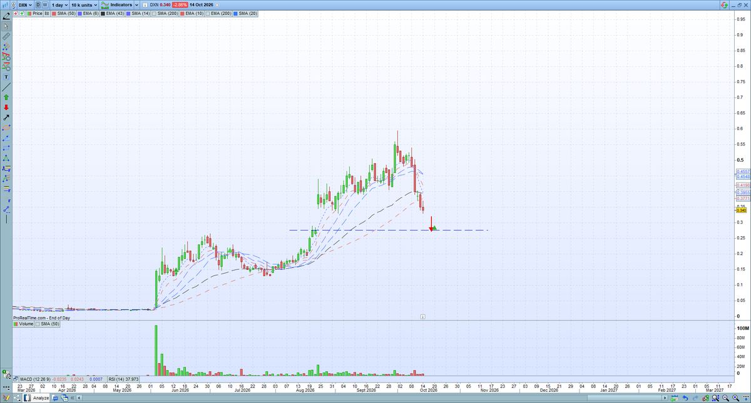Image resolution: width=751 pixels, height=403 pixels.
Task: Toggle the EMA (10) indicator
Action: (x=191, y=12)
